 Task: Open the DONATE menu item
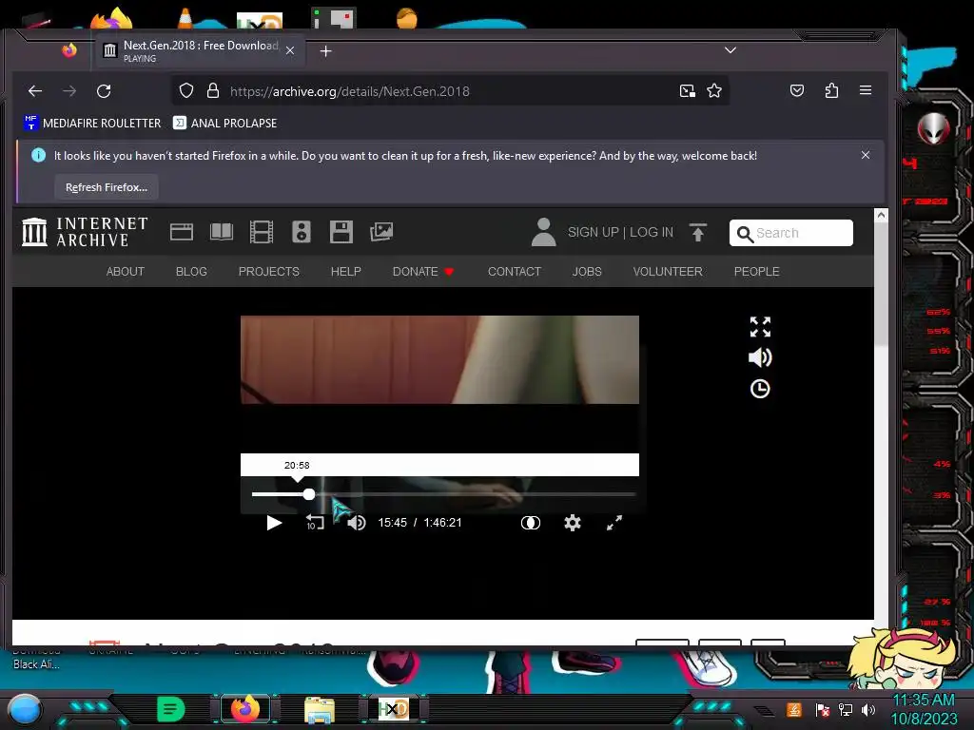pos(423,272)
